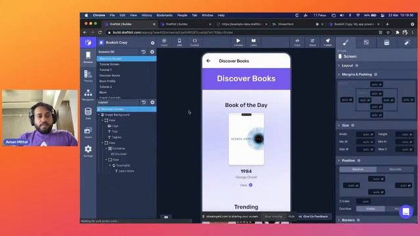This screenshot has height=236, width=420.
Task: Reload the page in Chrome
Action: pyautogui.click(x=100, y=32)
